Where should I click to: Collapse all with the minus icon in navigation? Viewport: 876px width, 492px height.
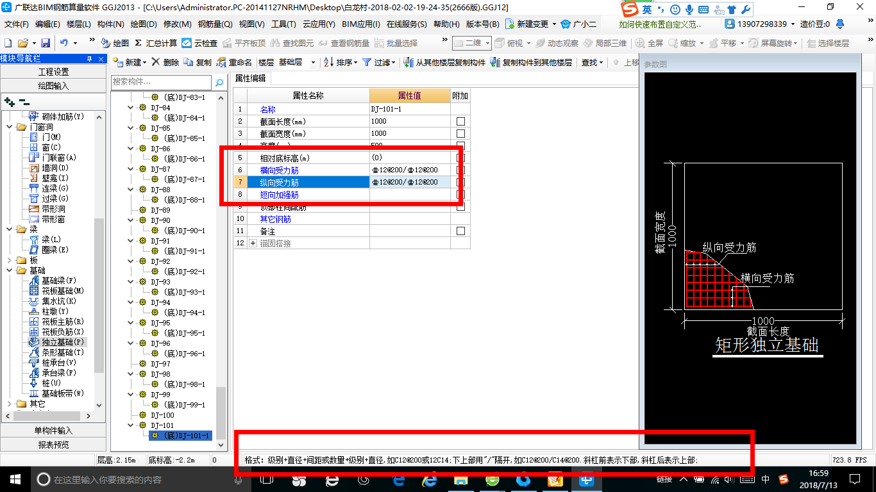coord(24,101)
